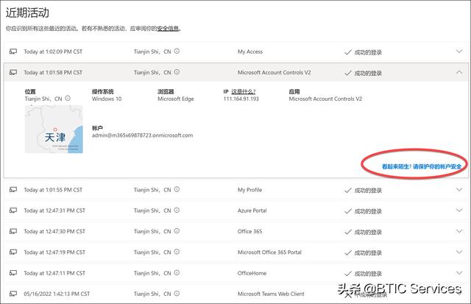Click success checkmark in OfficeHome row

pos(348,274)
